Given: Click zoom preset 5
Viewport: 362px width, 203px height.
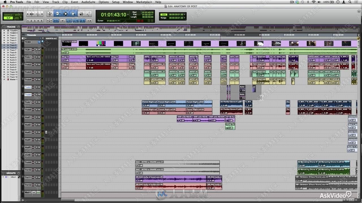Looking at the screenshot, I should point(42,21).
